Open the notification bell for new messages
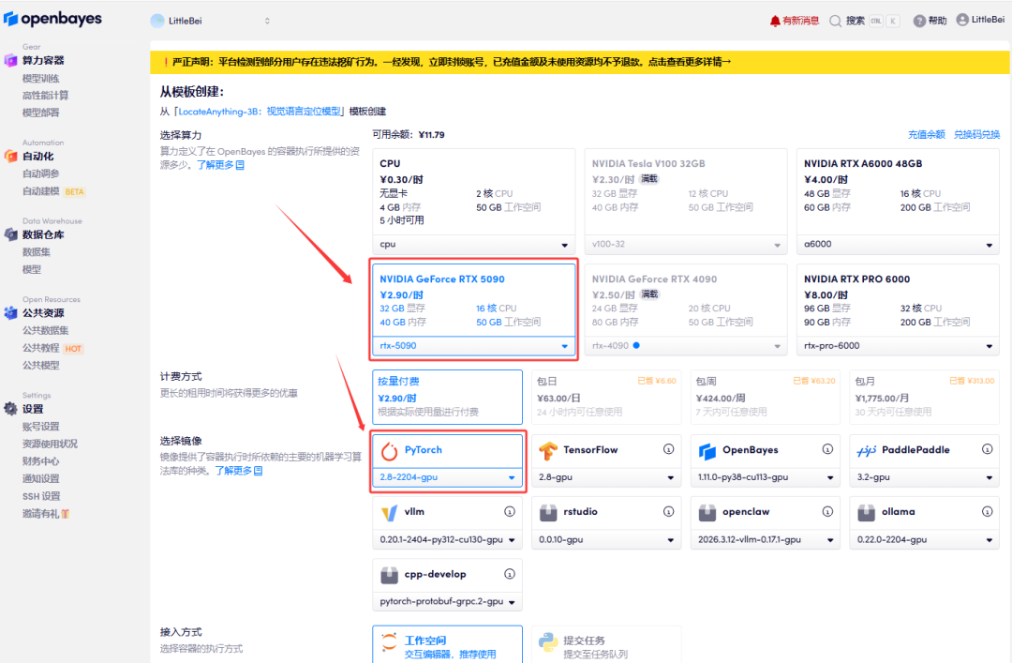The height and width of the screenshot is (663, 1012). [775, 21]
